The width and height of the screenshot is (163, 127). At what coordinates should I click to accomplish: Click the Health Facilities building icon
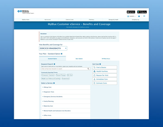coord(94,71)
